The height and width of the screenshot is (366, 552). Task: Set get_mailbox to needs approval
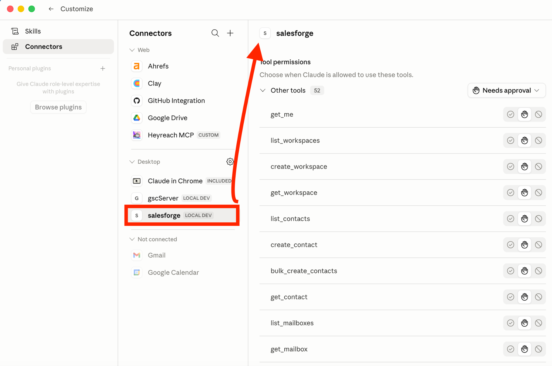tap(525, 349)
